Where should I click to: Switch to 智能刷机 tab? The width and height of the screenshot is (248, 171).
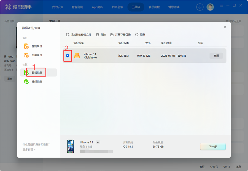[77, 7]
